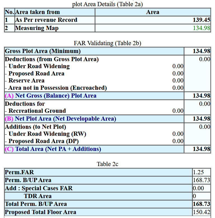
Task: Select the bold 168.73 Total Perm. B/UP value
Action: (201, 204)
